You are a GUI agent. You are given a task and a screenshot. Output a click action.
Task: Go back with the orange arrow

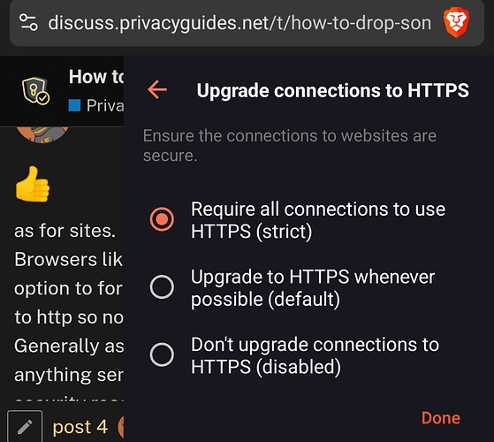(157, 90)
